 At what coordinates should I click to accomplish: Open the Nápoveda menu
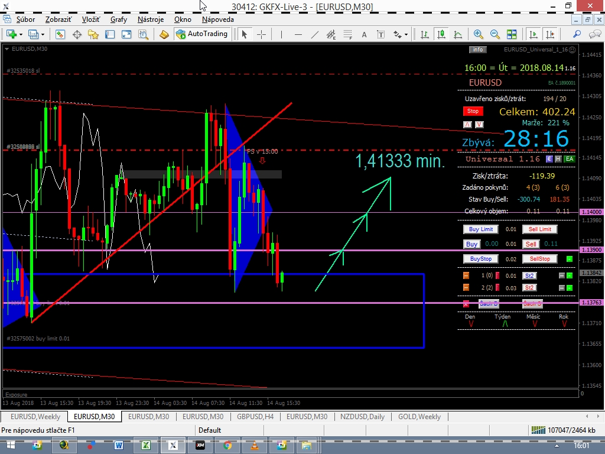(x=217, y=20)
